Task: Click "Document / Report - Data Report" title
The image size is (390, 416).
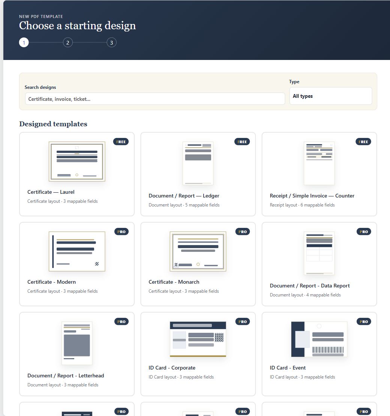Action: tap(309, 286)
